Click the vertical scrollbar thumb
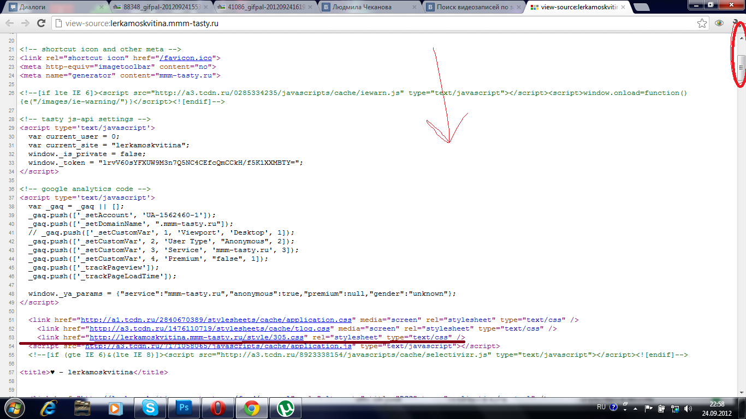Screen dimensions: 746x419 coord(741,67)
